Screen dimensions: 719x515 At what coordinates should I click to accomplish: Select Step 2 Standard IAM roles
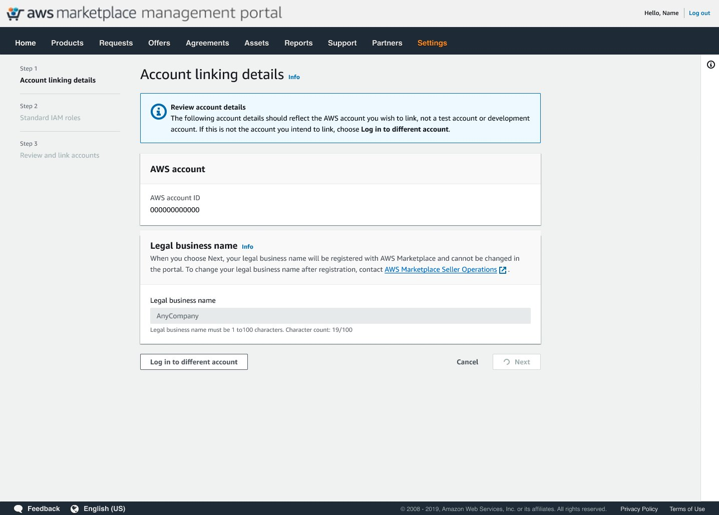click(50, 118)
